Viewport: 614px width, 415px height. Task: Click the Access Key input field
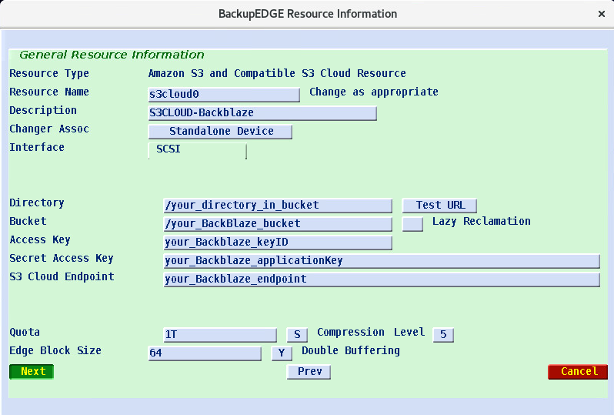[278, 243]
